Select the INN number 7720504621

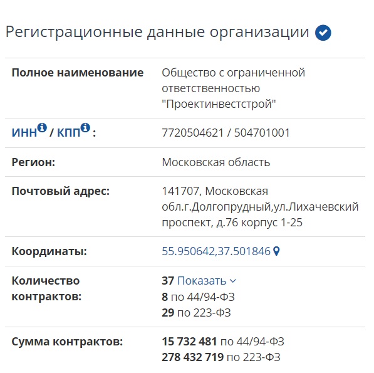point(192,133)
